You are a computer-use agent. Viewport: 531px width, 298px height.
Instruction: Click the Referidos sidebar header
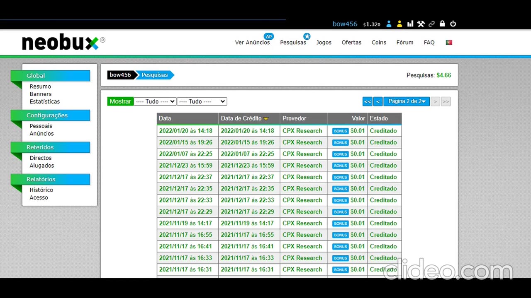click(51, 147)
